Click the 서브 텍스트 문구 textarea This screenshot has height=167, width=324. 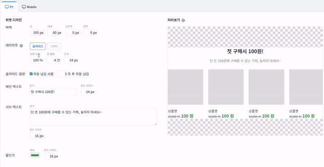[93, 116]
